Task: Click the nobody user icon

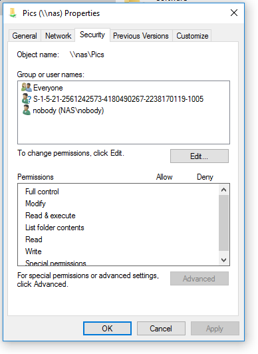Action: coord(27,110)
